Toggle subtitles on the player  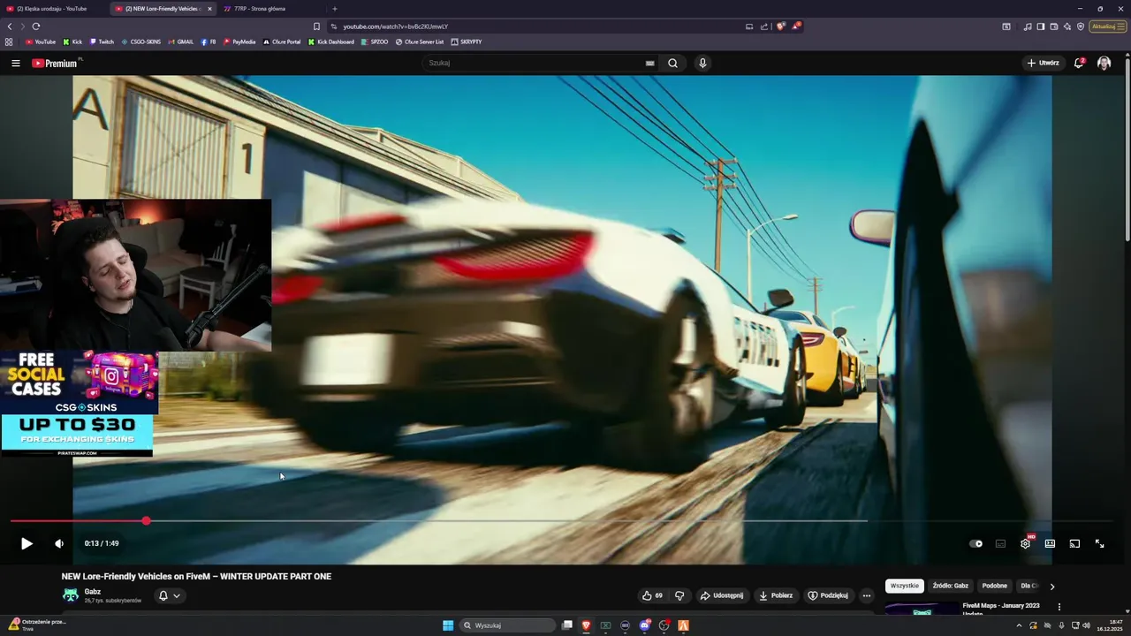point(1000,543)
